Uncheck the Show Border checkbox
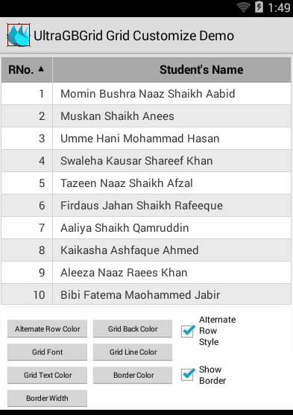This screenshot has height=415, width=293. pyautogui.click(x=188, y=374)
